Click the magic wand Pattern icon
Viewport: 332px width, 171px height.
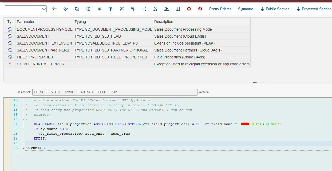click(122, 9)
